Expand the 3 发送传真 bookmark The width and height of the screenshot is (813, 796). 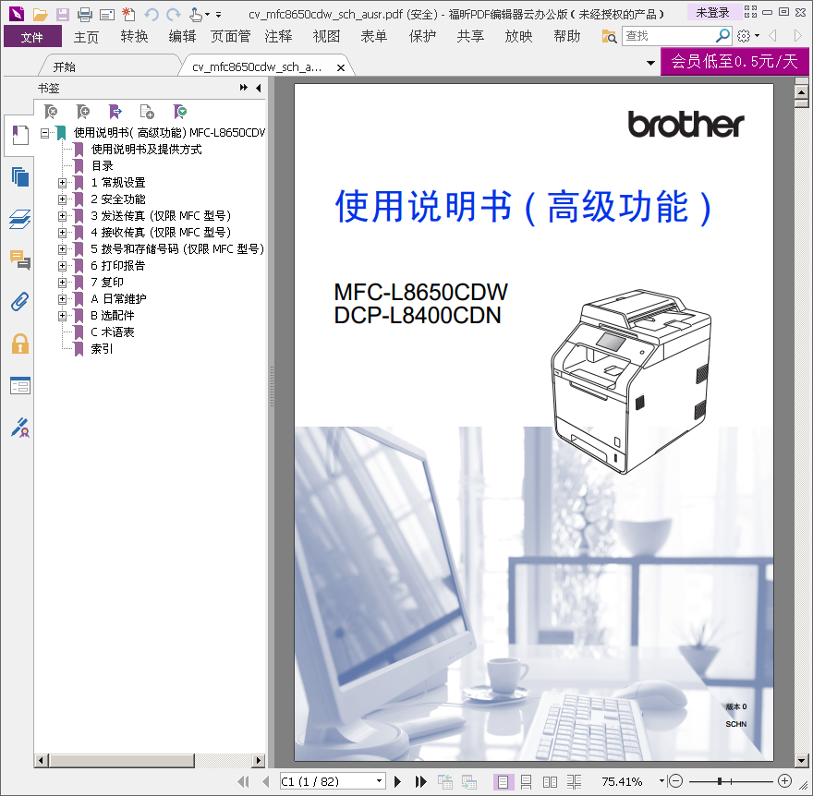click(x=62, y=215)
